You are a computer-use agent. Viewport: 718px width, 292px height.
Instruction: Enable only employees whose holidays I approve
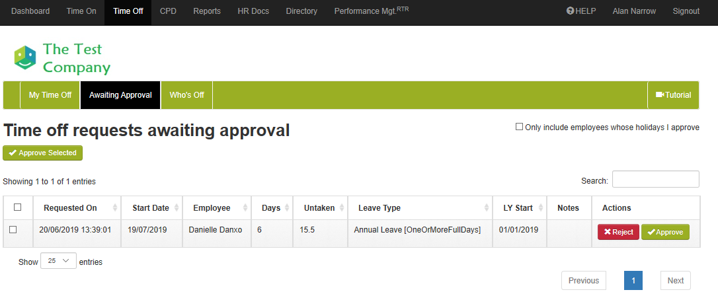click(519, 127)
